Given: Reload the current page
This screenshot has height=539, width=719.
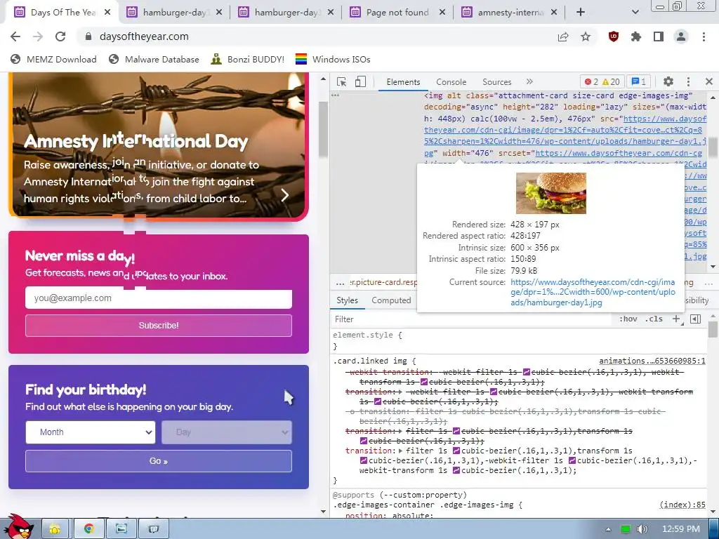Looking at the screenshot, I should [60, 36].
